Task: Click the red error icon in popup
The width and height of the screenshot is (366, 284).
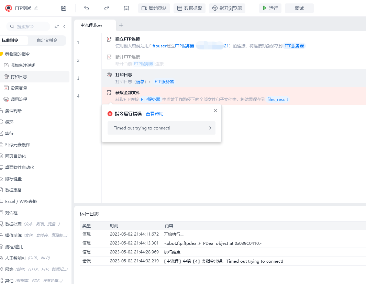Action: click(x=110, y=114)
